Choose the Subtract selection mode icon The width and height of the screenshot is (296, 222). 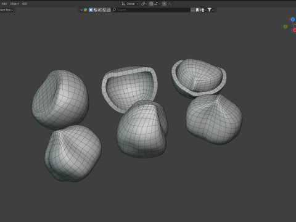point(100,10)
